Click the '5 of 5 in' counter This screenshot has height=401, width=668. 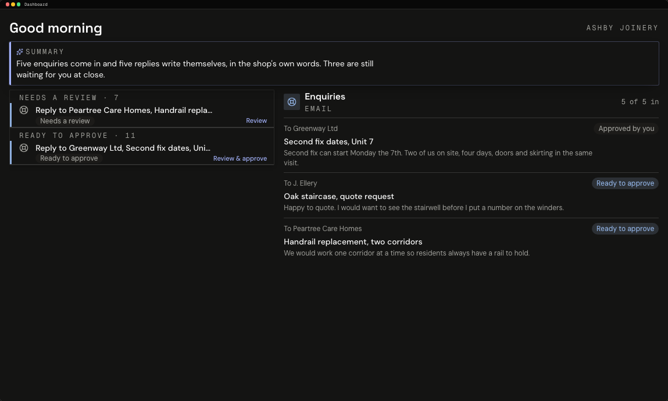point(640,101)
